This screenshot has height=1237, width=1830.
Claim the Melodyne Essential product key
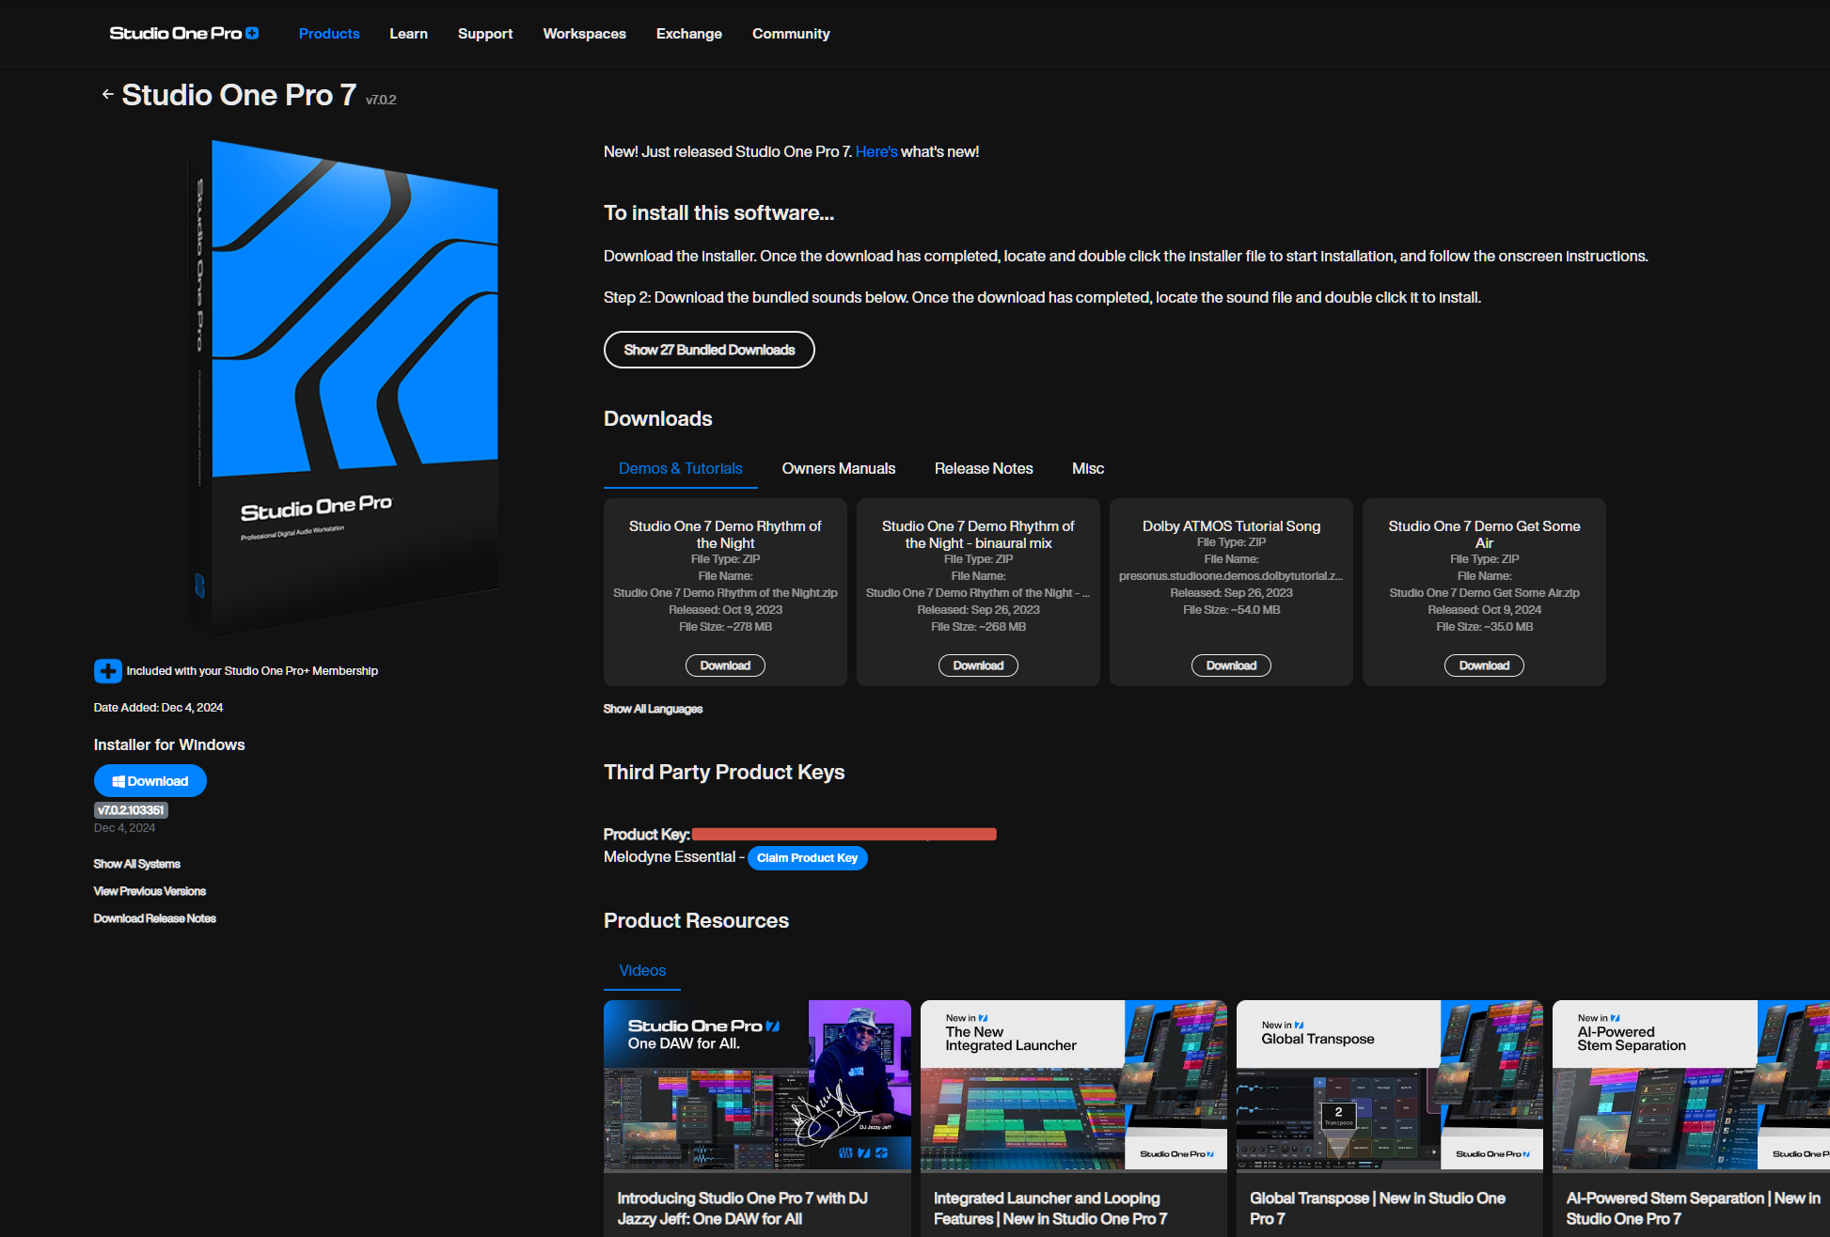click(x=807, y=857)
